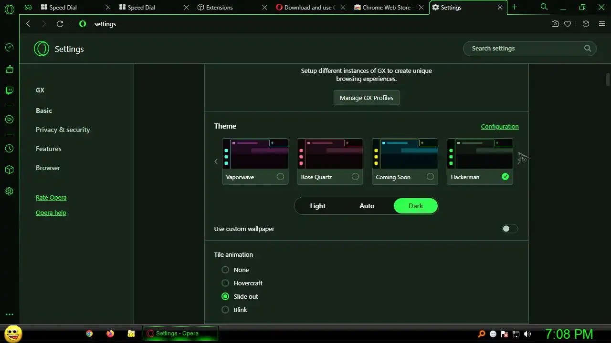Select the Rose Quartz theme radio
The image size is (611, 343).
[355, 177]
